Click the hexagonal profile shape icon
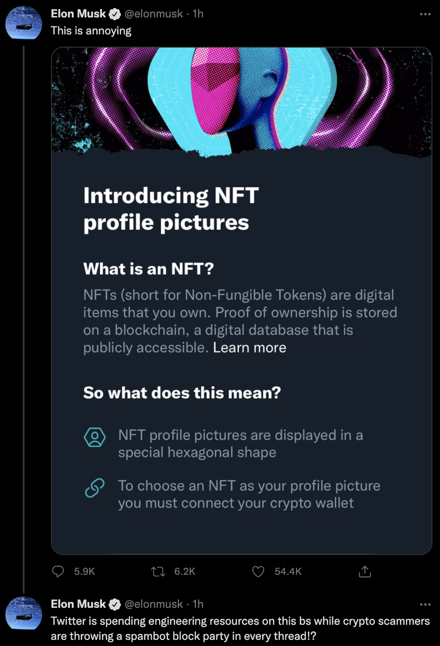 94,437
